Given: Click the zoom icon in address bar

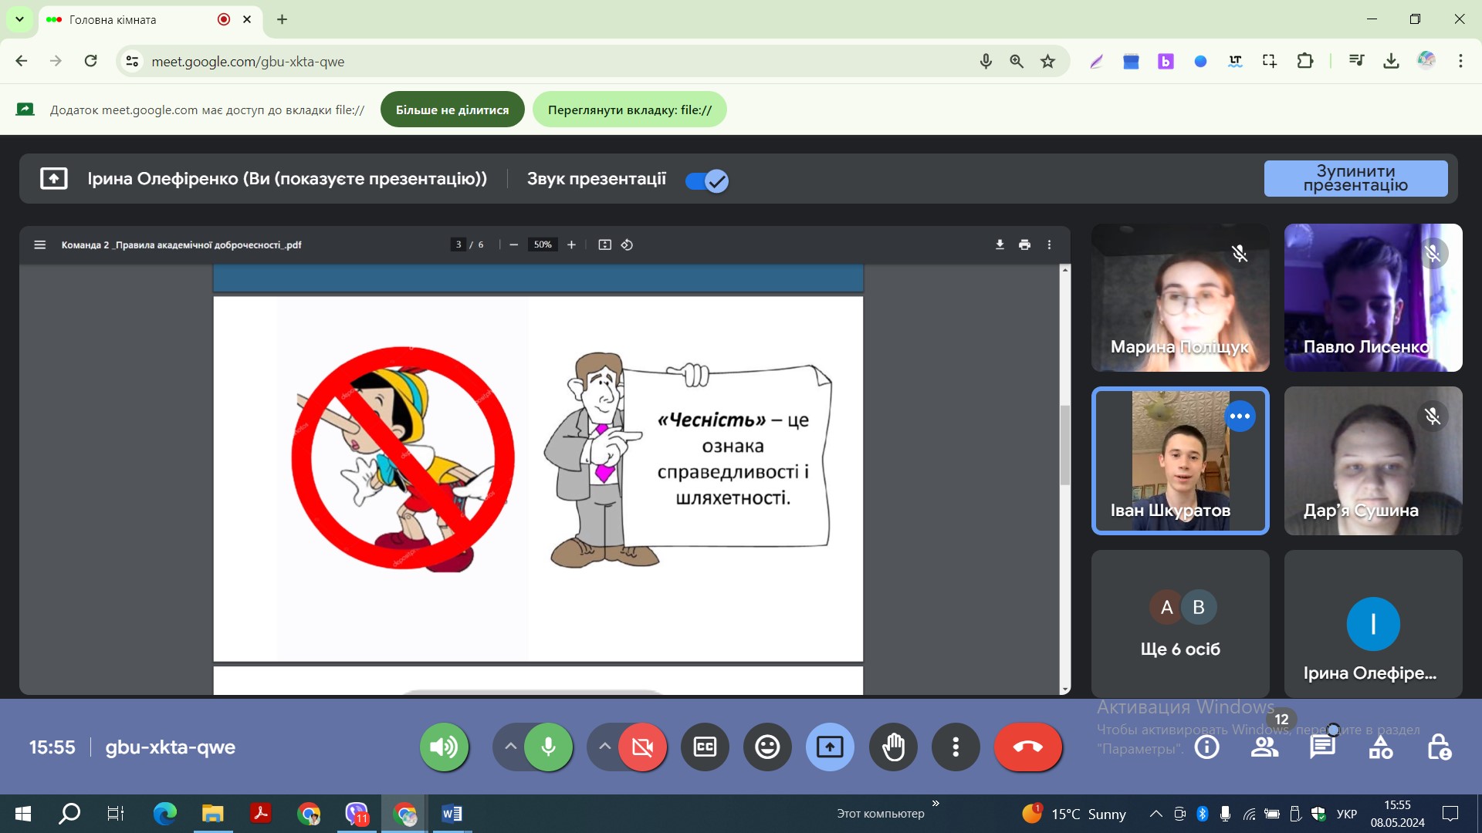Looking at the screenshot, I should click(x=1017, y=61).
